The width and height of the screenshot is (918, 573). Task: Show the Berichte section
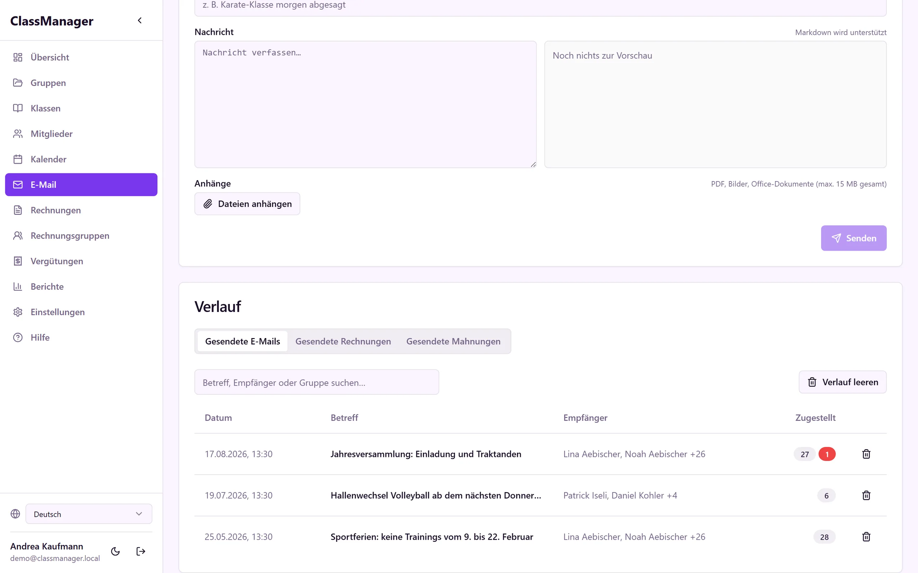(81, 286)
